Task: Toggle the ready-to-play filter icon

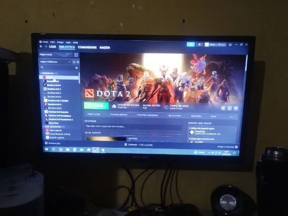Action: [x=78, y=62]
